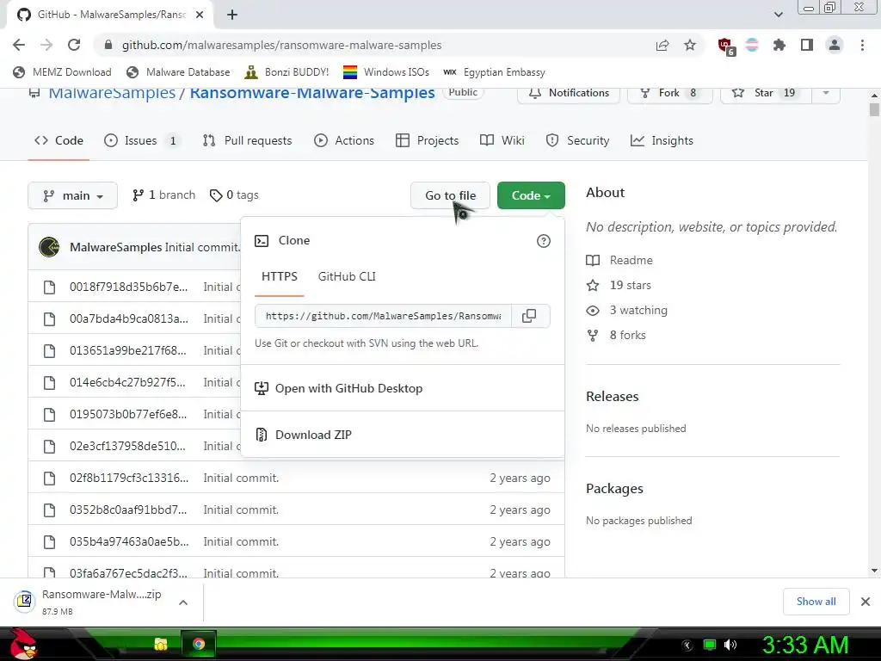Copy the clone URL to clipboard

click(x=529, y=316)
